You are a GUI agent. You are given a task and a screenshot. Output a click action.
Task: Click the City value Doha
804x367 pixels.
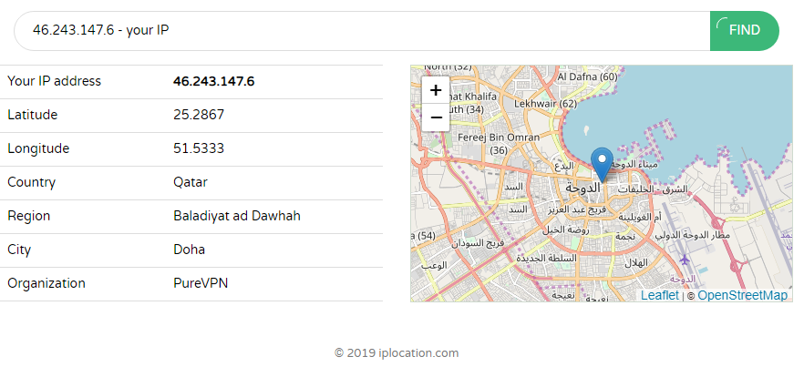click(x=189, y=250)
